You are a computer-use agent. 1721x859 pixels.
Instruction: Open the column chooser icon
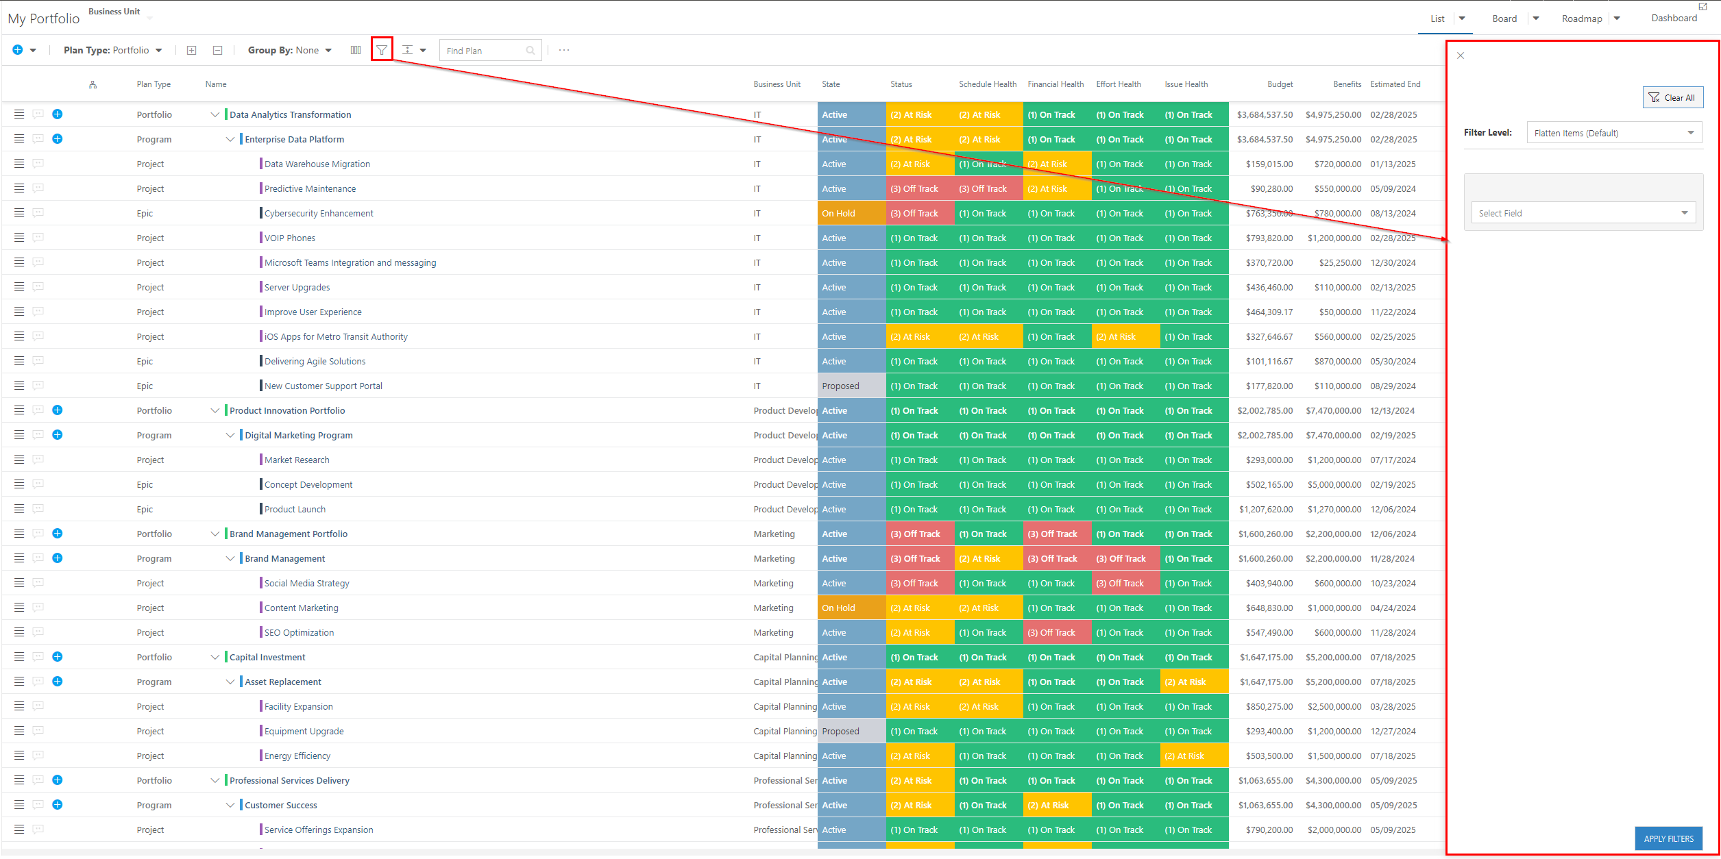[356, 50]
